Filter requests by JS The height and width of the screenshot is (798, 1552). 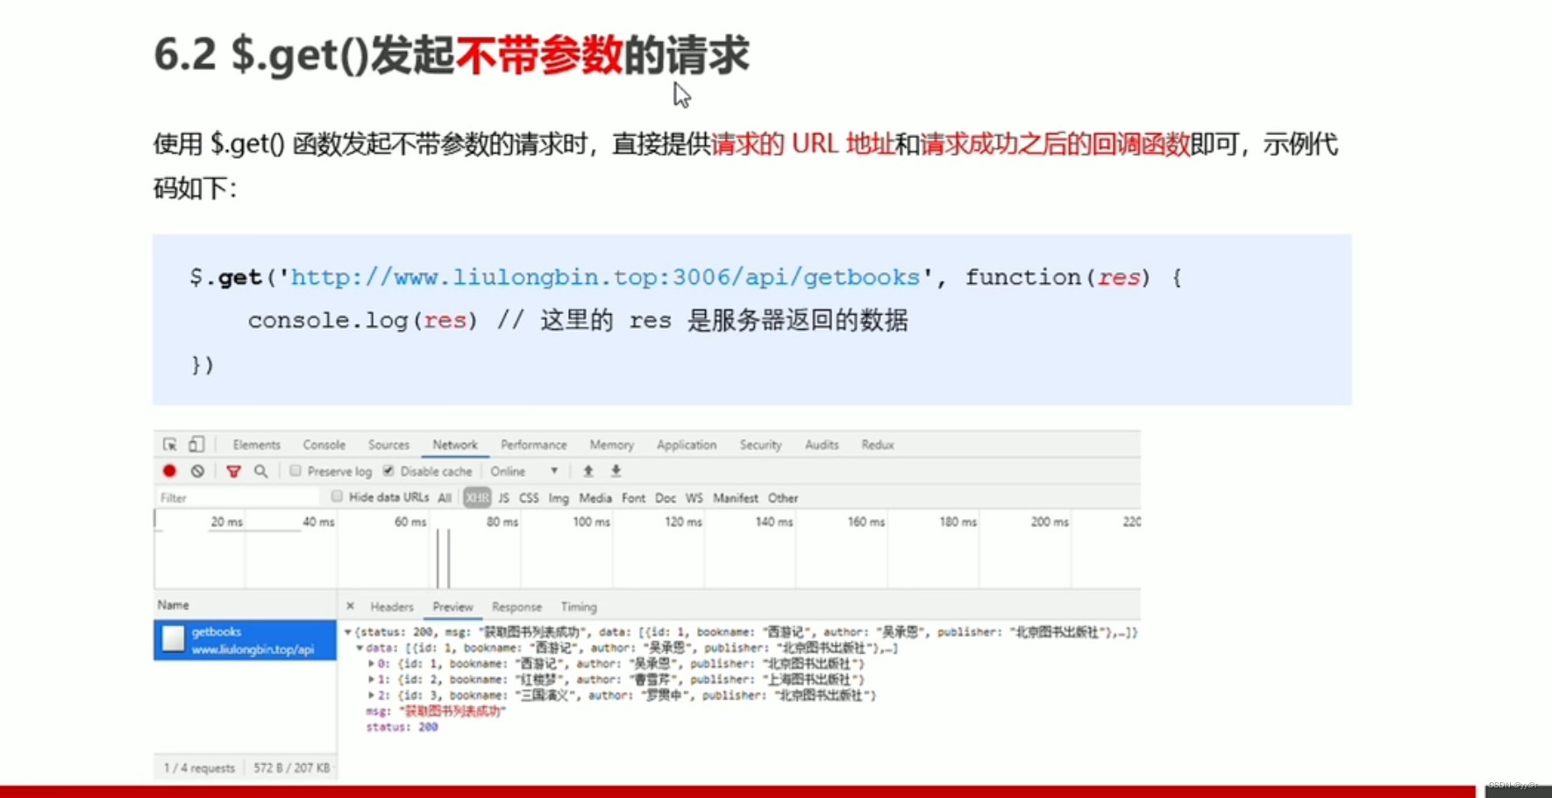coord(503,497)
